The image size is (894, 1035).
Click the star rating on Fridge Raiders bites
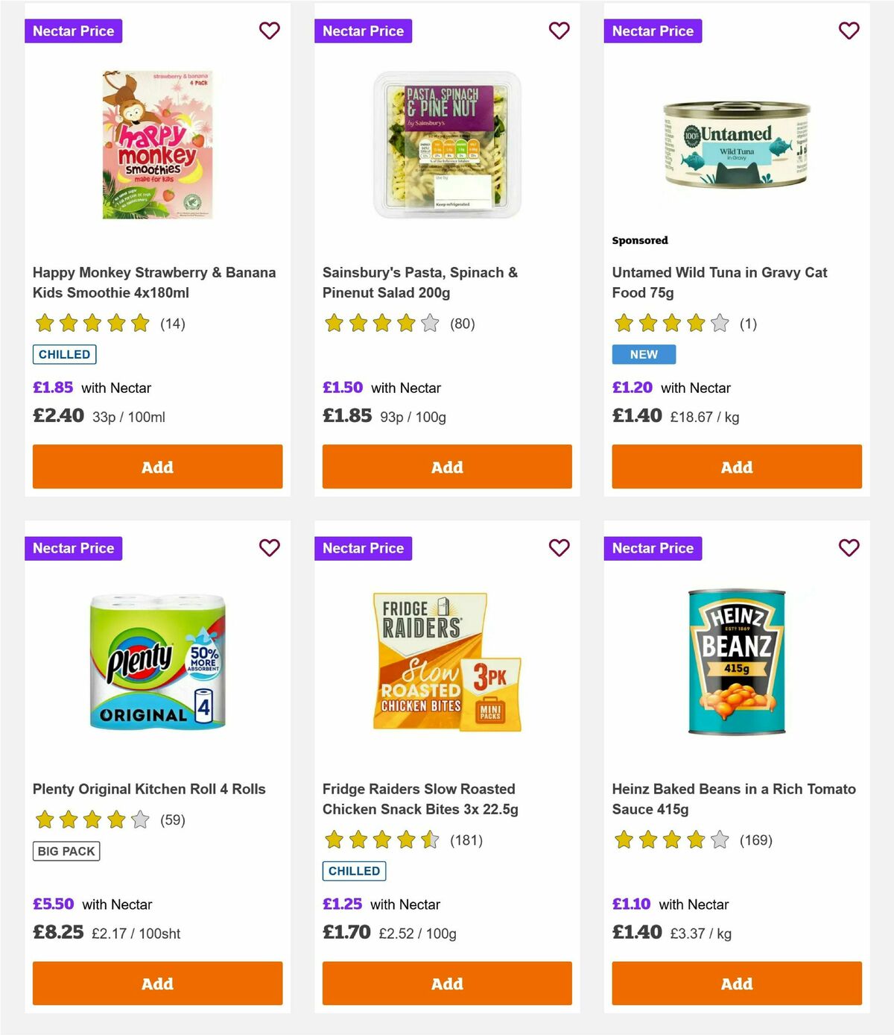point(379,840)
